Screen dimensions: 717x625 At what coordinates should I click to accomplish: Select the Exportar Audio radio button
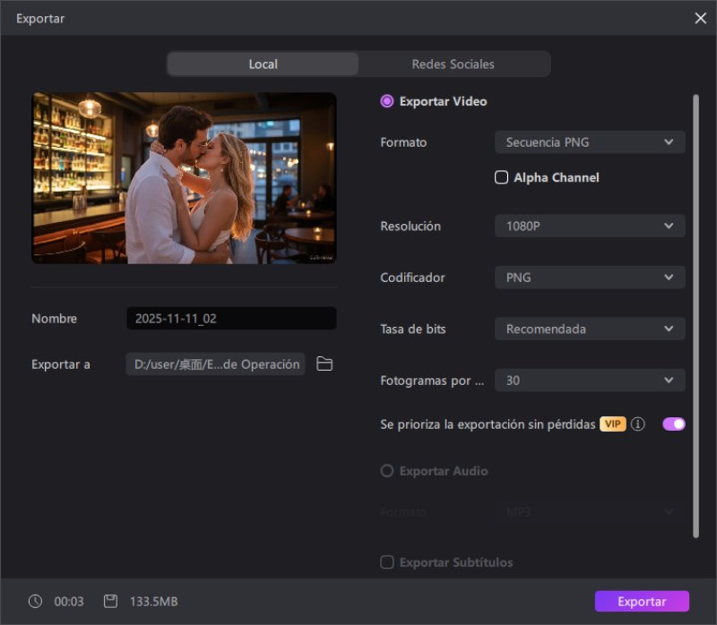pos(386,470)
